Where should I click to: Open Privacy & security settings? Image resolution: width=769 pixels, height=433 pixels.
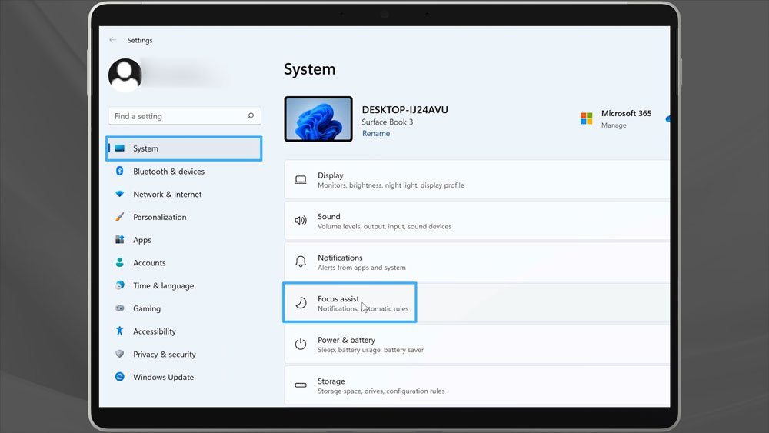pyautogui.click(x=164, y=355)
